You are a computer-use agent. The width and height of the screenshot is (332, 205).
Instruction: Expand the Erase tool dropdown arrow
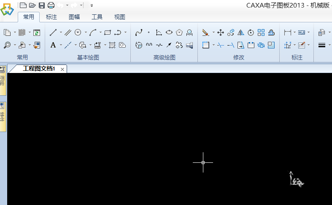point(213,32)
